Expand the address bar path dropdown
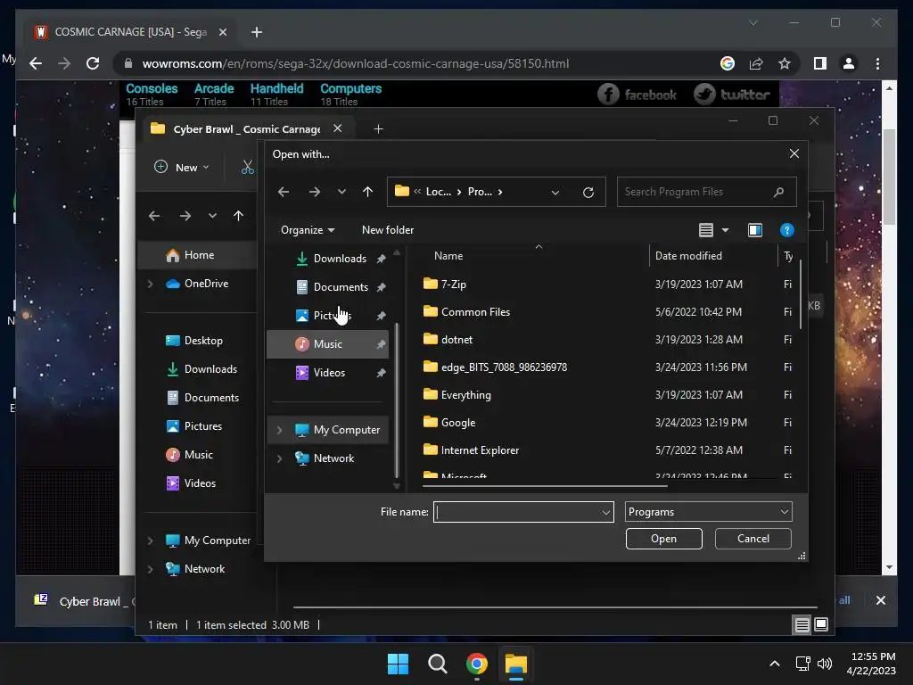The width and height of the screenshot is (913, 685). point(555,193)
